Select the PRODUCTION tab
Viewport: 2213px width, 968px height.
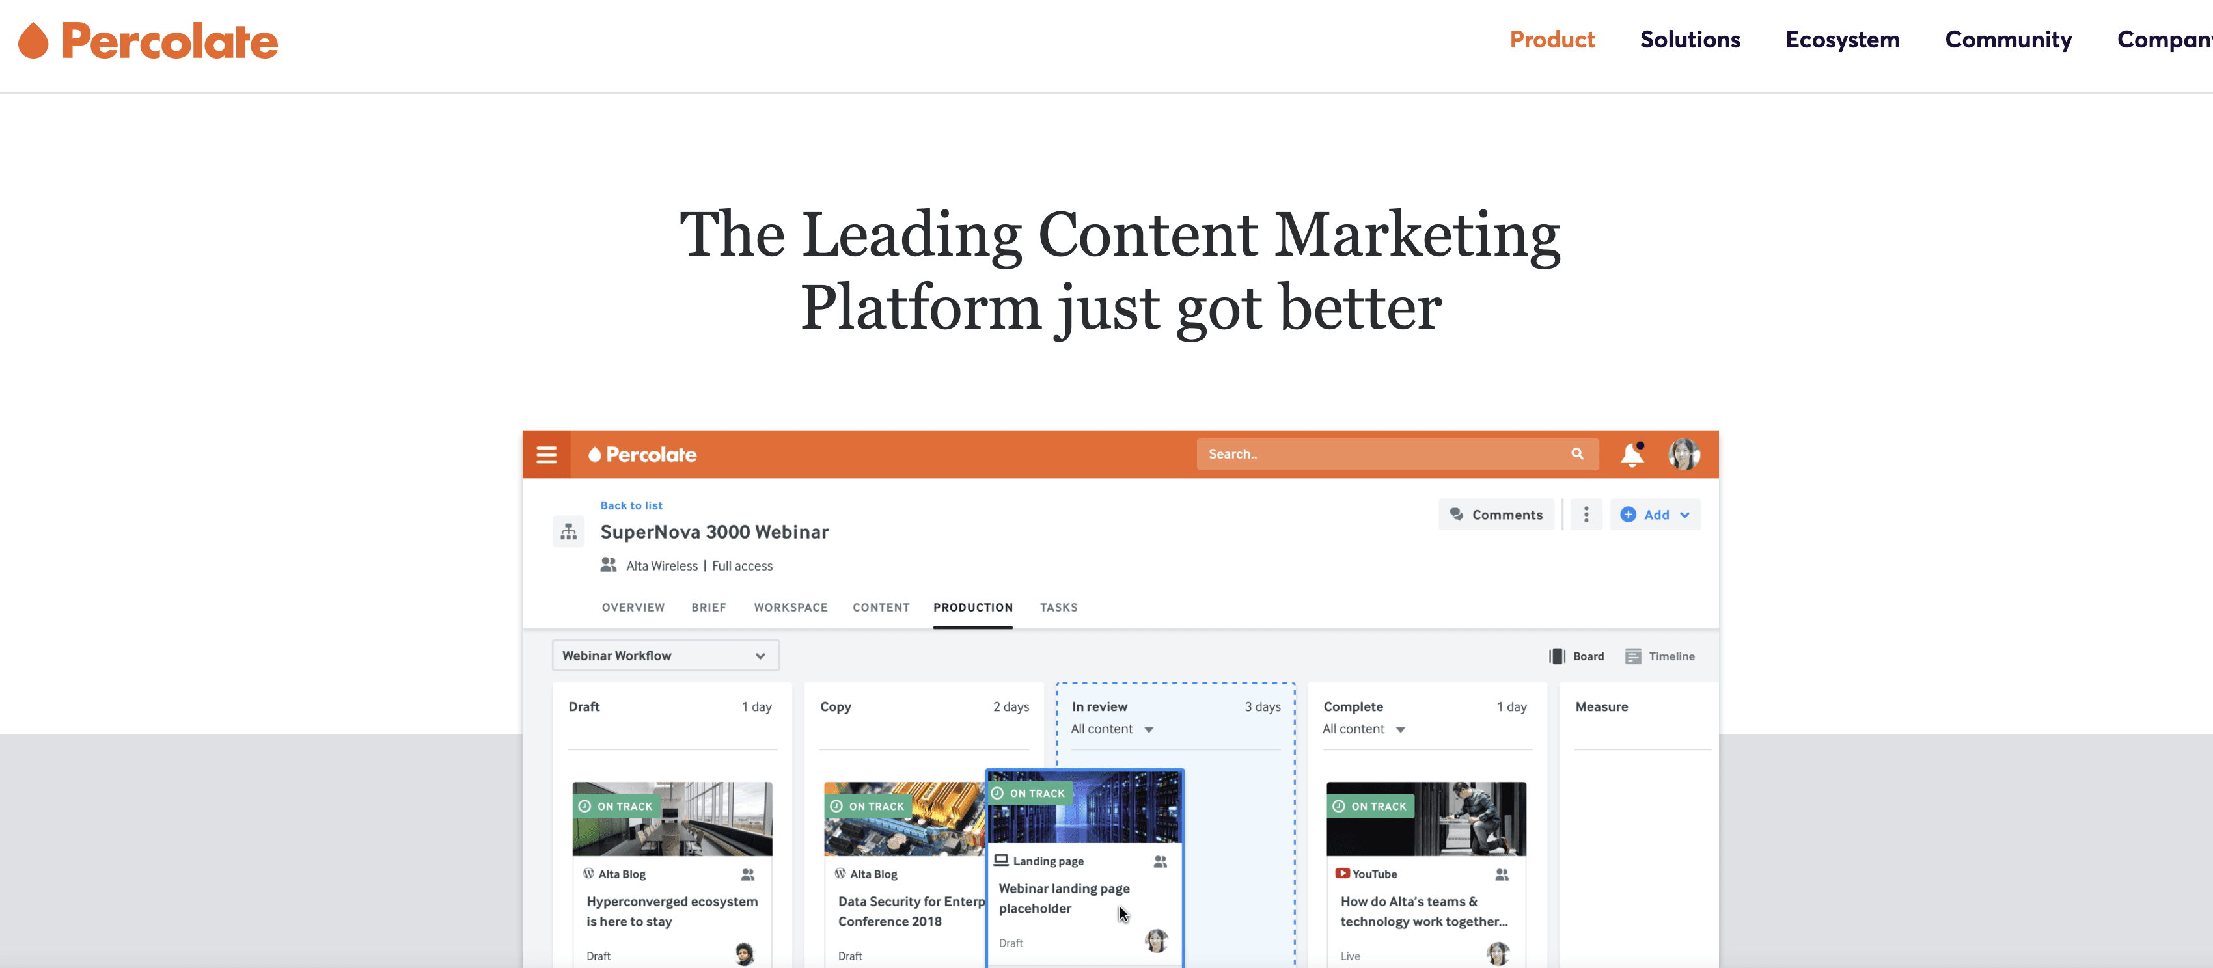click(972, 607)
